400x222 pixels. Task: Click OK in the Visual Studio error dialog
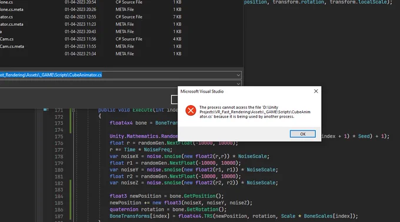pyautogui.click(x=302, y=134)
